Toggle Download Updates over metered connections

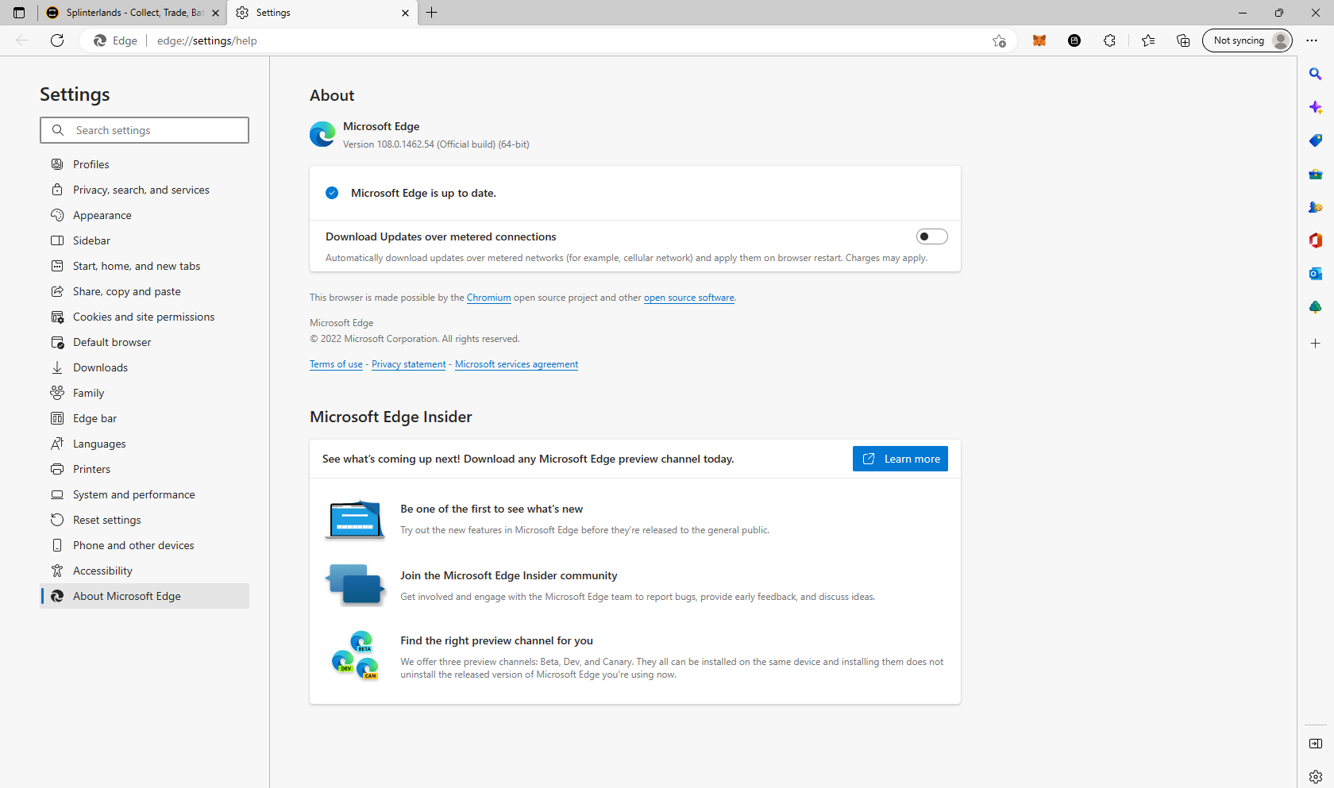click(x=931, y=236)
